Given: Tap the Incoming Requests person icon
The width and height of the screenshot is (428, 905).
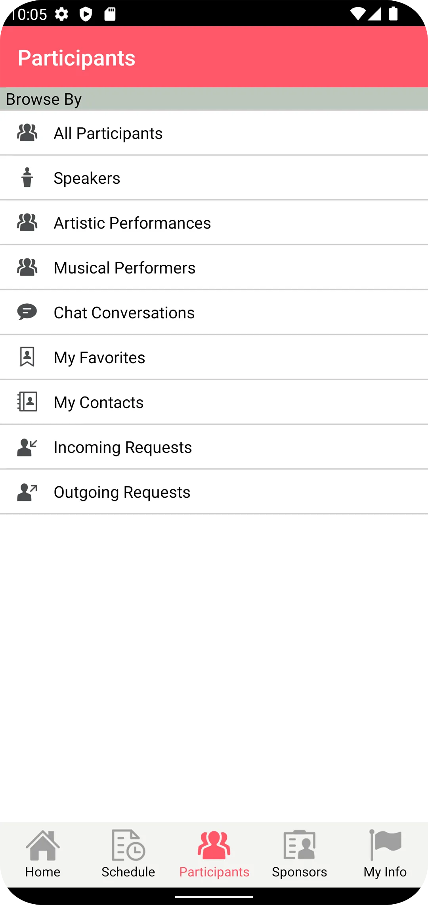Looking at the screenshot, I should pos(27,447).
